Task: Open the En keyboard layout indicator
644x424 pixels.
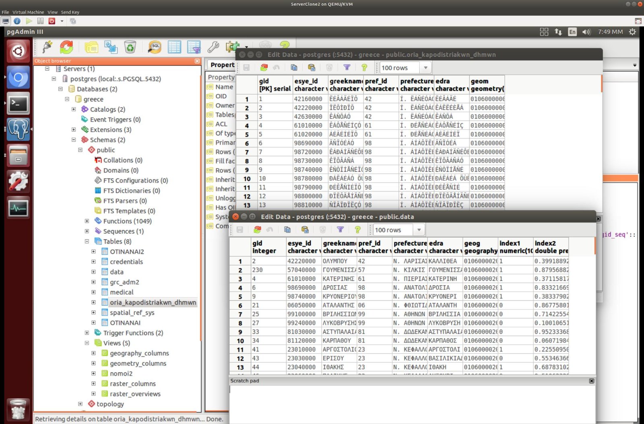Action: coord(572,32)
